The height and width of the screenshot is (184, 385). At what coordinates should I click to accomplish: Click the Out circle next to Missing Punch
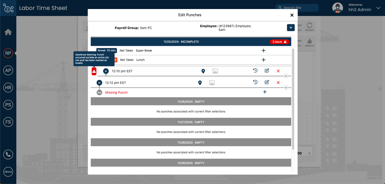point(99,92)
